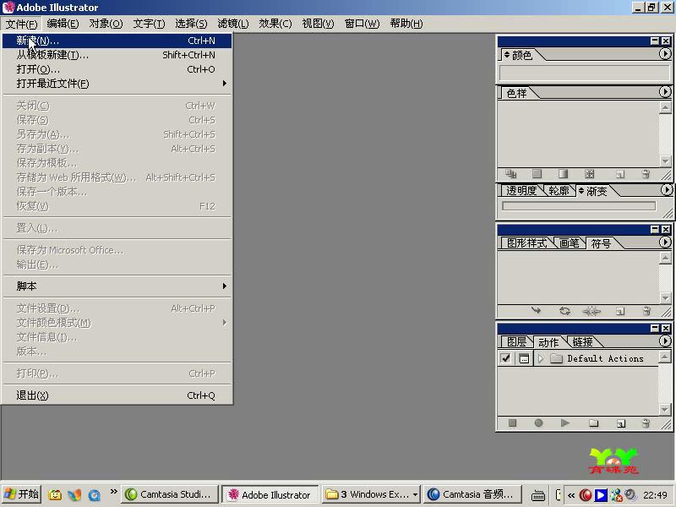Open the 文字(T) menu
Screen dimensions: 676x507
click(149, 24)
